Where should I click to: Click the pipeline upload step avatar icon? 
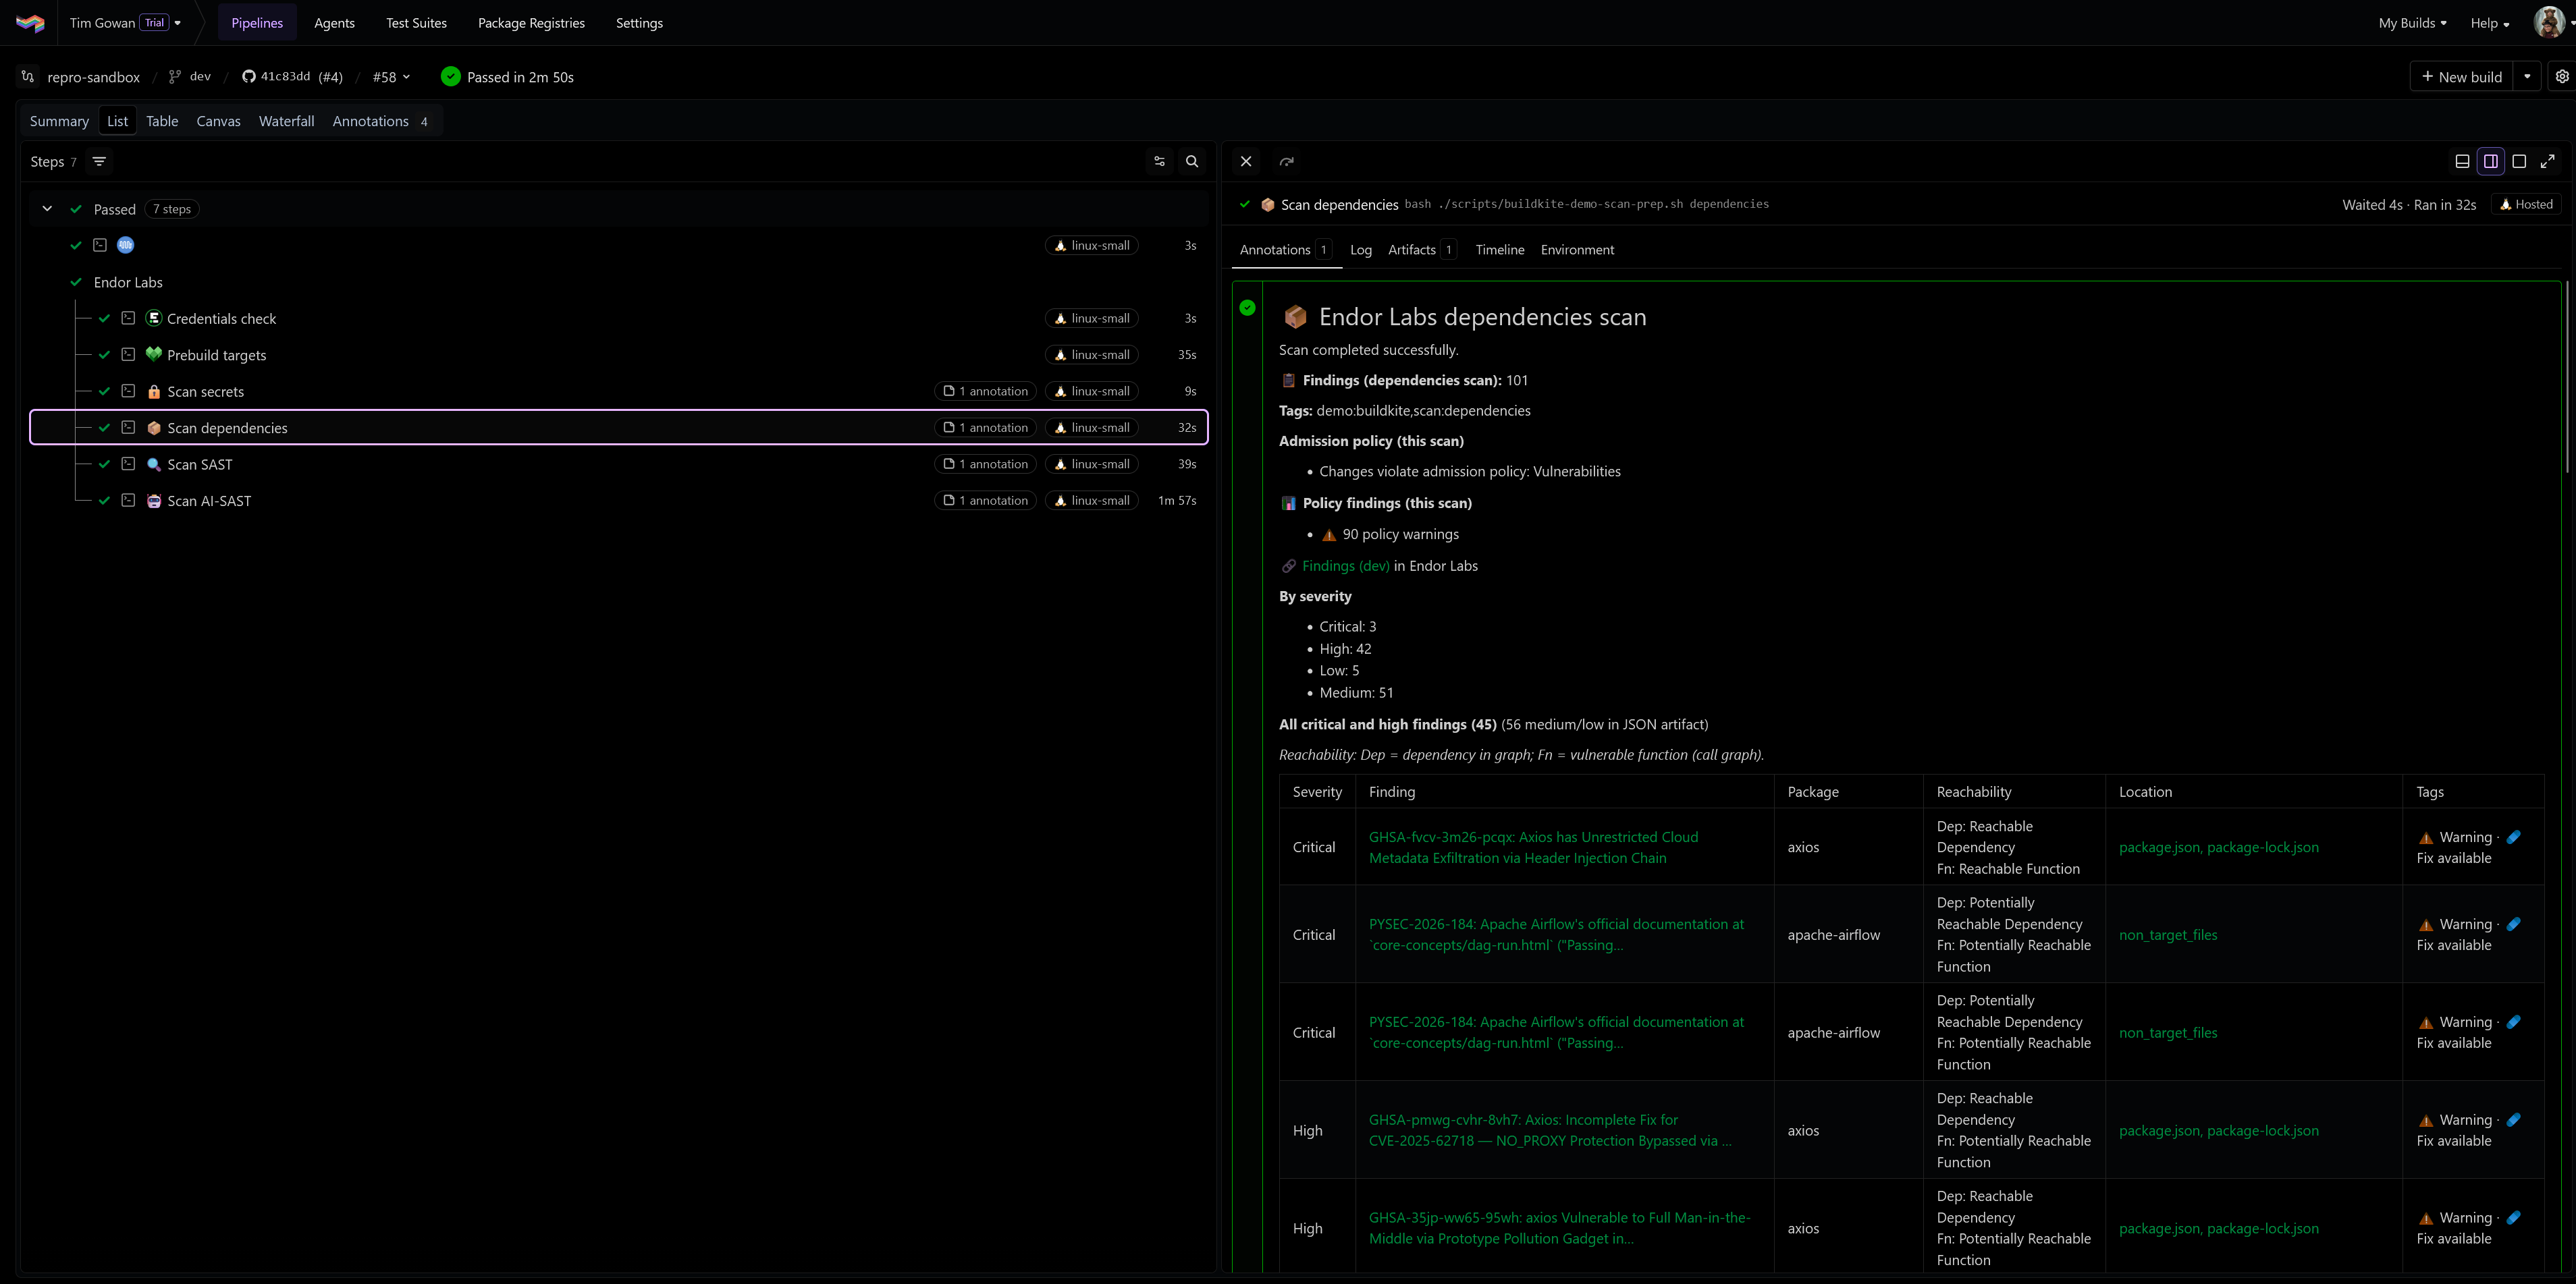pyautogui.click(x=126, y=245)
